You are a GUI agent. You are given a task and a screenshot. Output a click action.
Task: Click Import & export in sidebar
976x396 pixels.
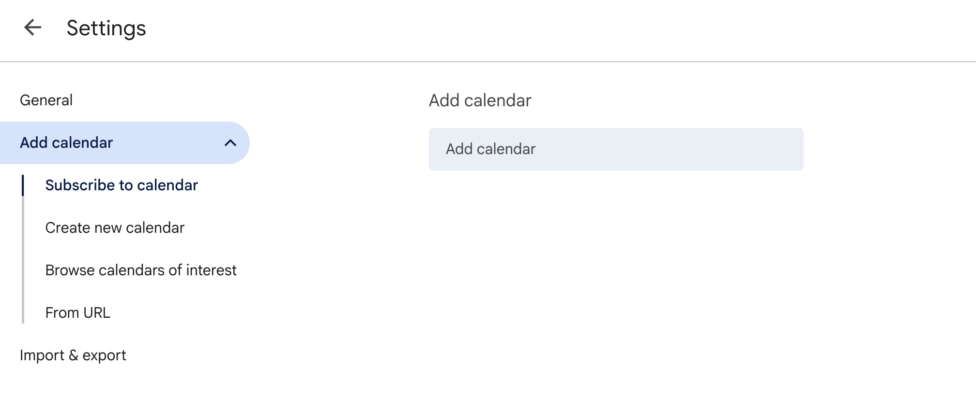(73, 355)
